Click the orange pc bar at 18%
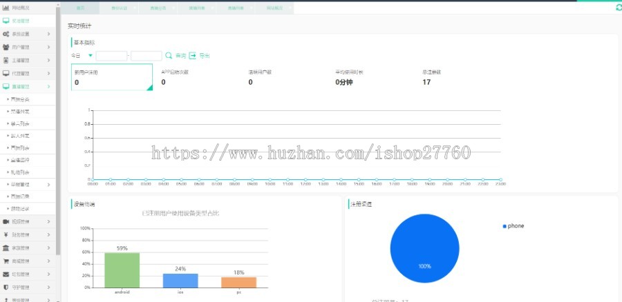622x302 pixels. pos(239,282)
